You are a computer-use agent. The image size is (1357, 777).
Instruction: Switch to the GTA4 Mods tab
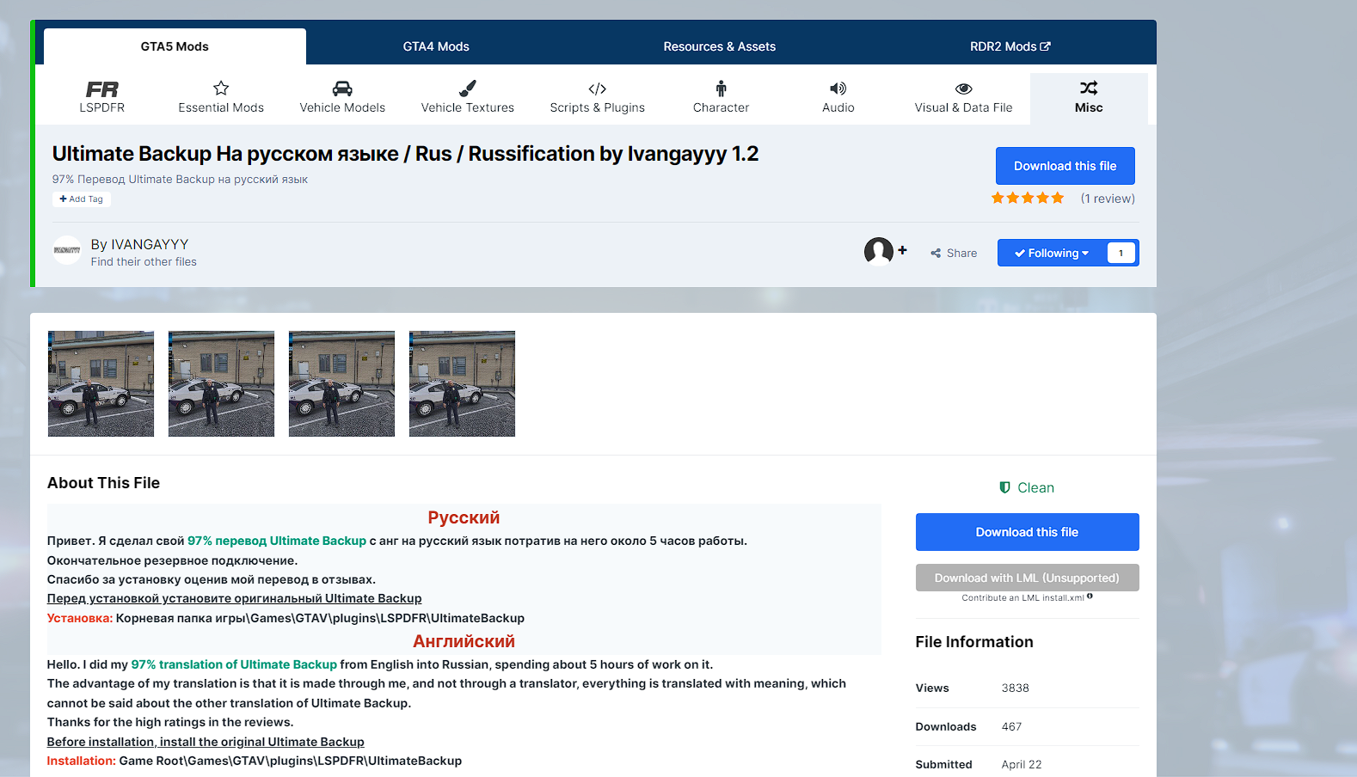click(x=436, y=46)
